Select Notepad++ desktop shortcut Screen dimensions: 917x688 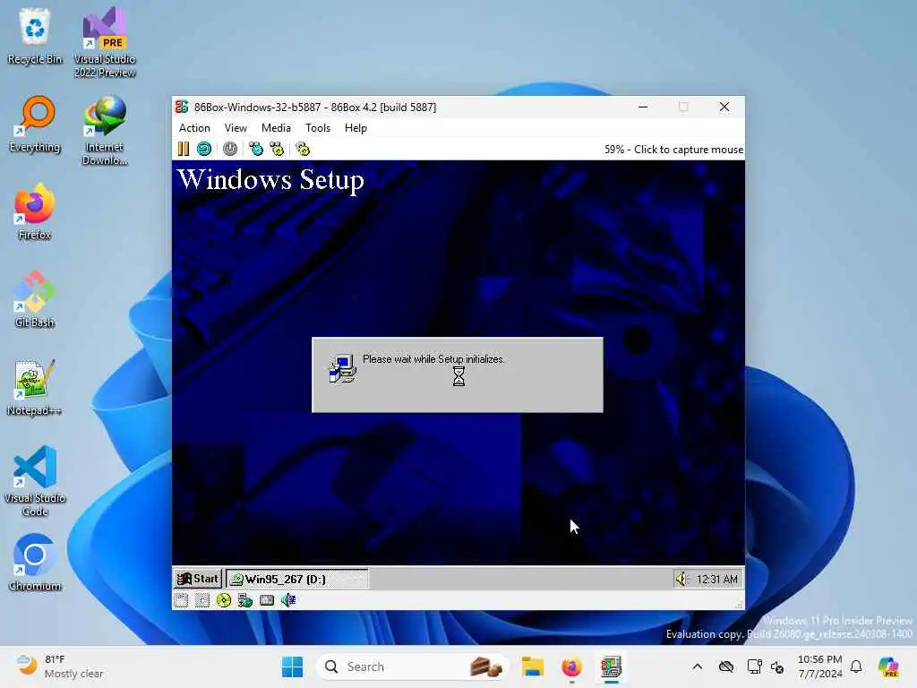[35, 387]
